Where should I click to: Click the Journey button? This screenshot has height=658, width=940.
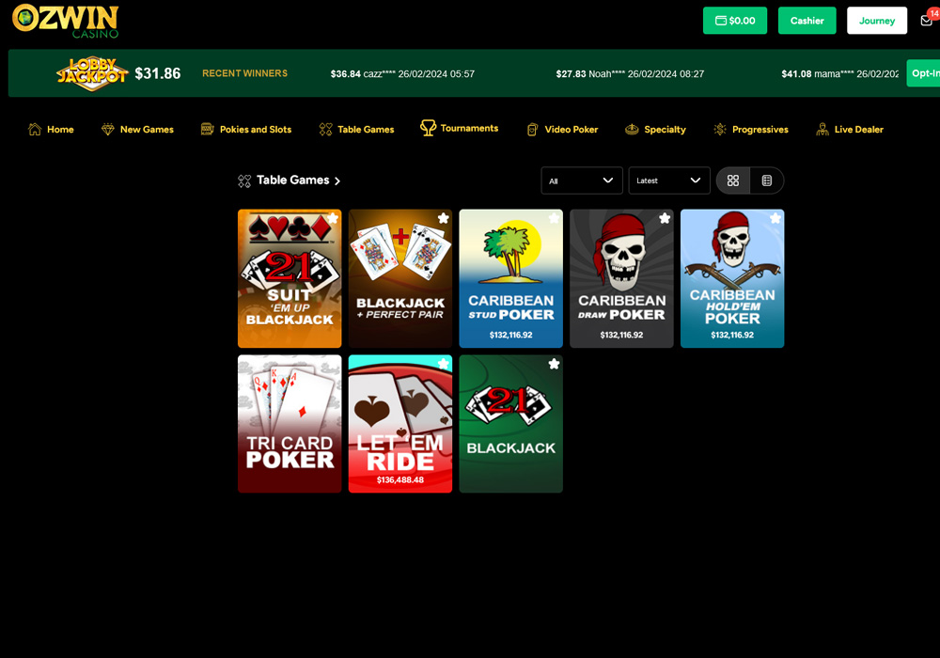tap(877, 21)
